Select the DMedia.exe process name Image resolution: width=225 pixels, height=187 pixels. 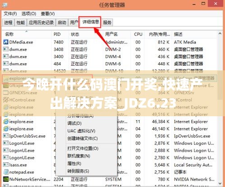[x=21, y=42]
